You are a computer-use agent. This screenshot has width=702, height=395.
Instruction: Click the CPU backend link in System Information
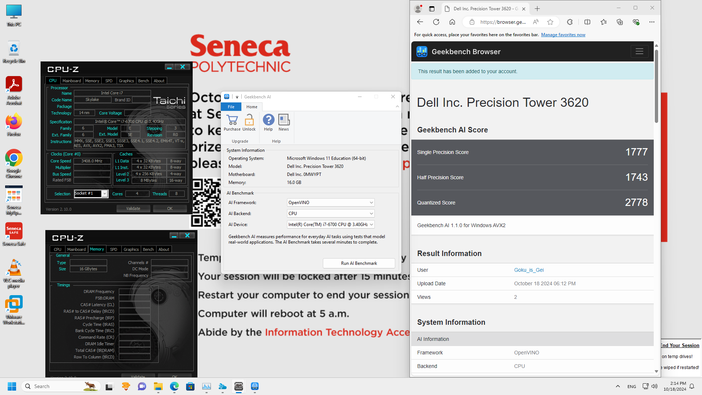[519, 366]
